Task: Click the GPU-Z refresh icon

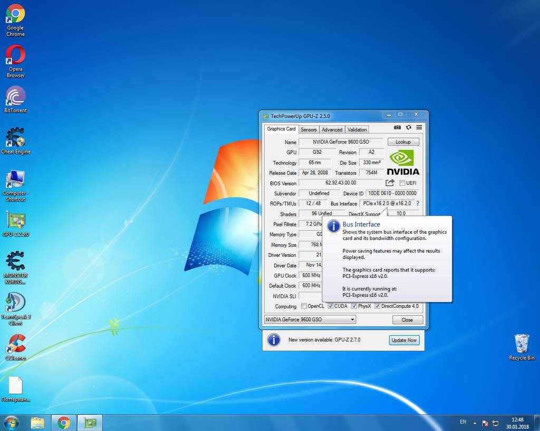Action: click(x=409, y=127)
